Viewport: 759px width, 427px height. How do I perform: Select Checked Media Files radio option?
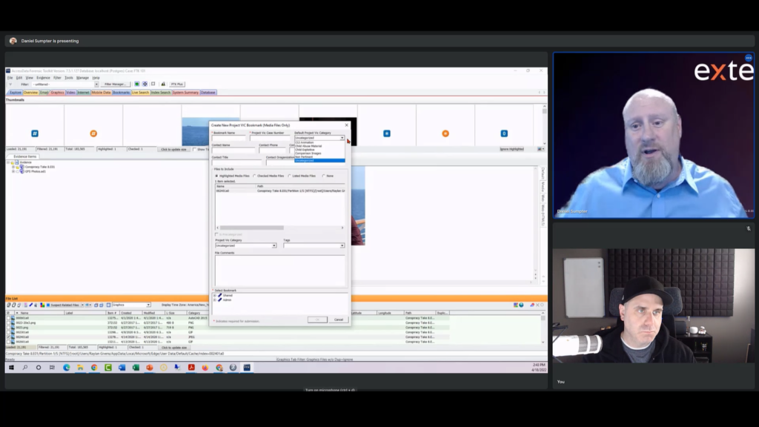click(255, 176)
